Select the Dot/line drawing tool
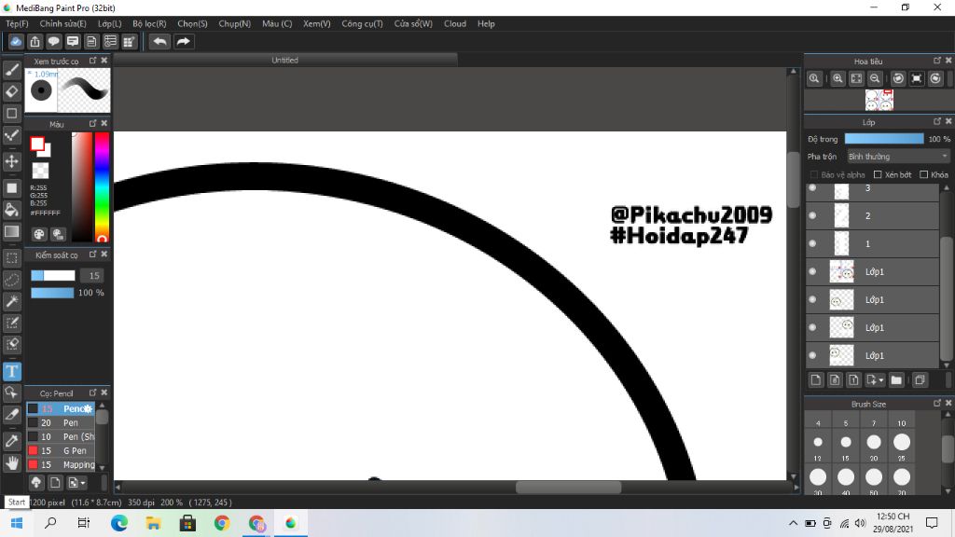 click(11, 135)
